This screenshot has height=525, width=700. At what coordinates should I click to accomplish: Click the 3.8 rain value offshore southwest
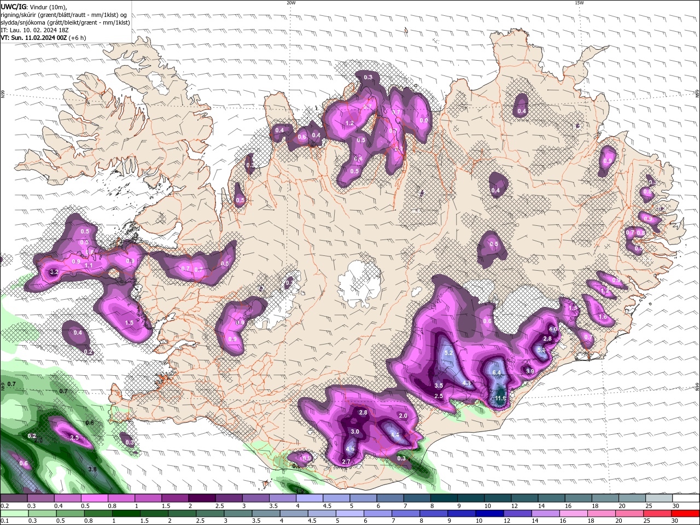click(92, 469)
